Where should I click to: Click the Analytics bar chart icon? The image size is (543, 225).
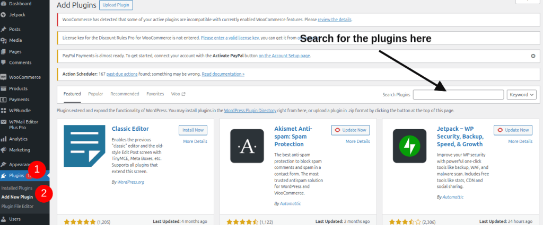(4, 139)
